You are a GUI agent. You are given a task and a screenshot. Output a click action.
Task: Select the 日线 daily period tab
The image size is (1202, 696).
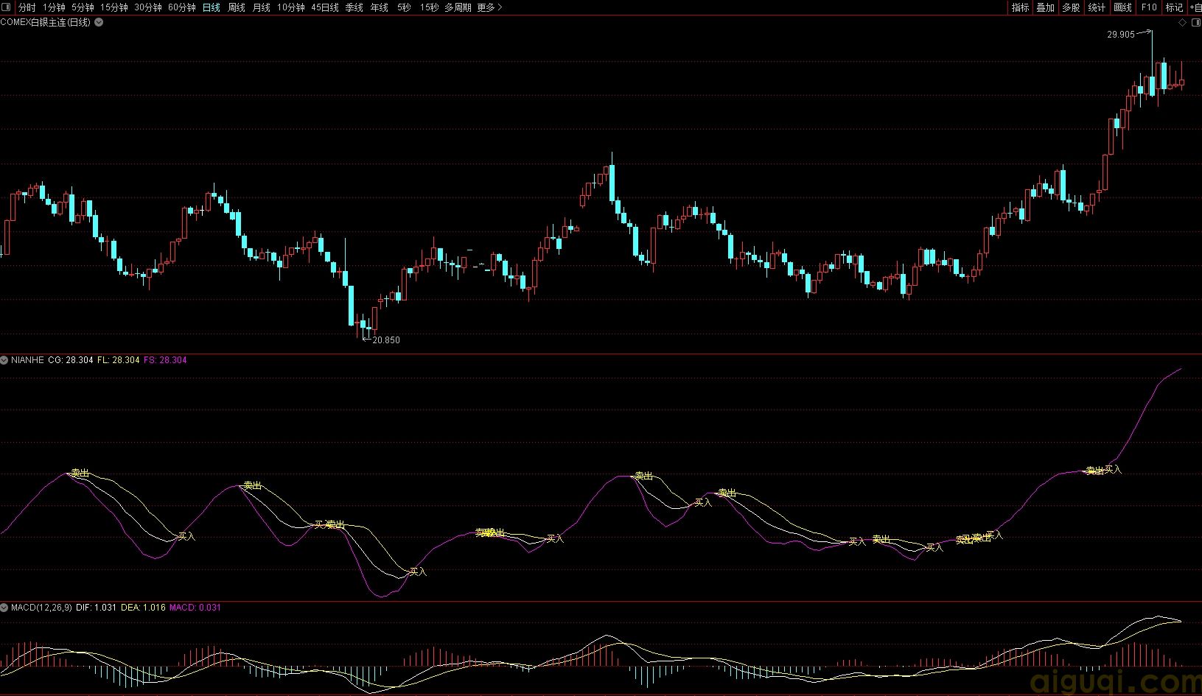211,7
